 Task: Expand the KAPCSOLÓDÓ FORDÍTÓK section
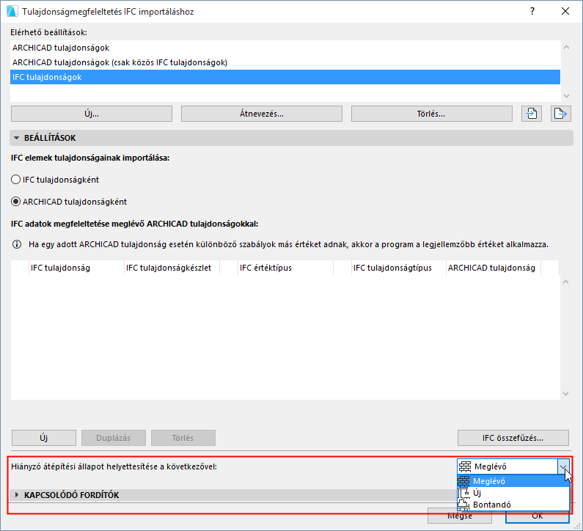coord(16,495)
